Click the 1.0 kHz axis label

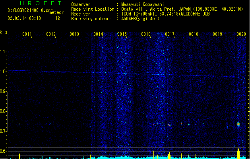3,72
